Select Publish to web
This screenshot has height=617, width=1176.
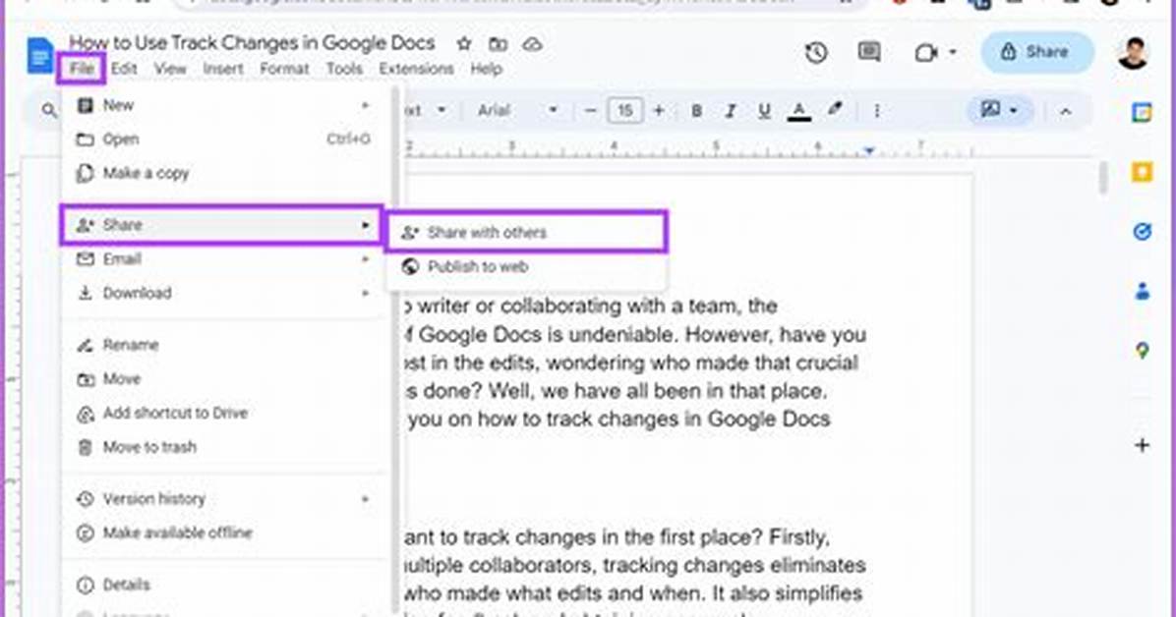click(526, 267)
